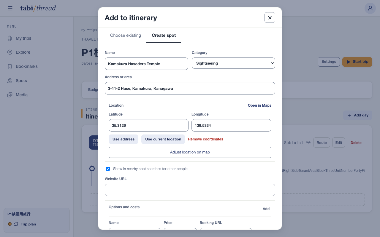
Task: Click the Longitude input field
Action: (x=231, y=125)
